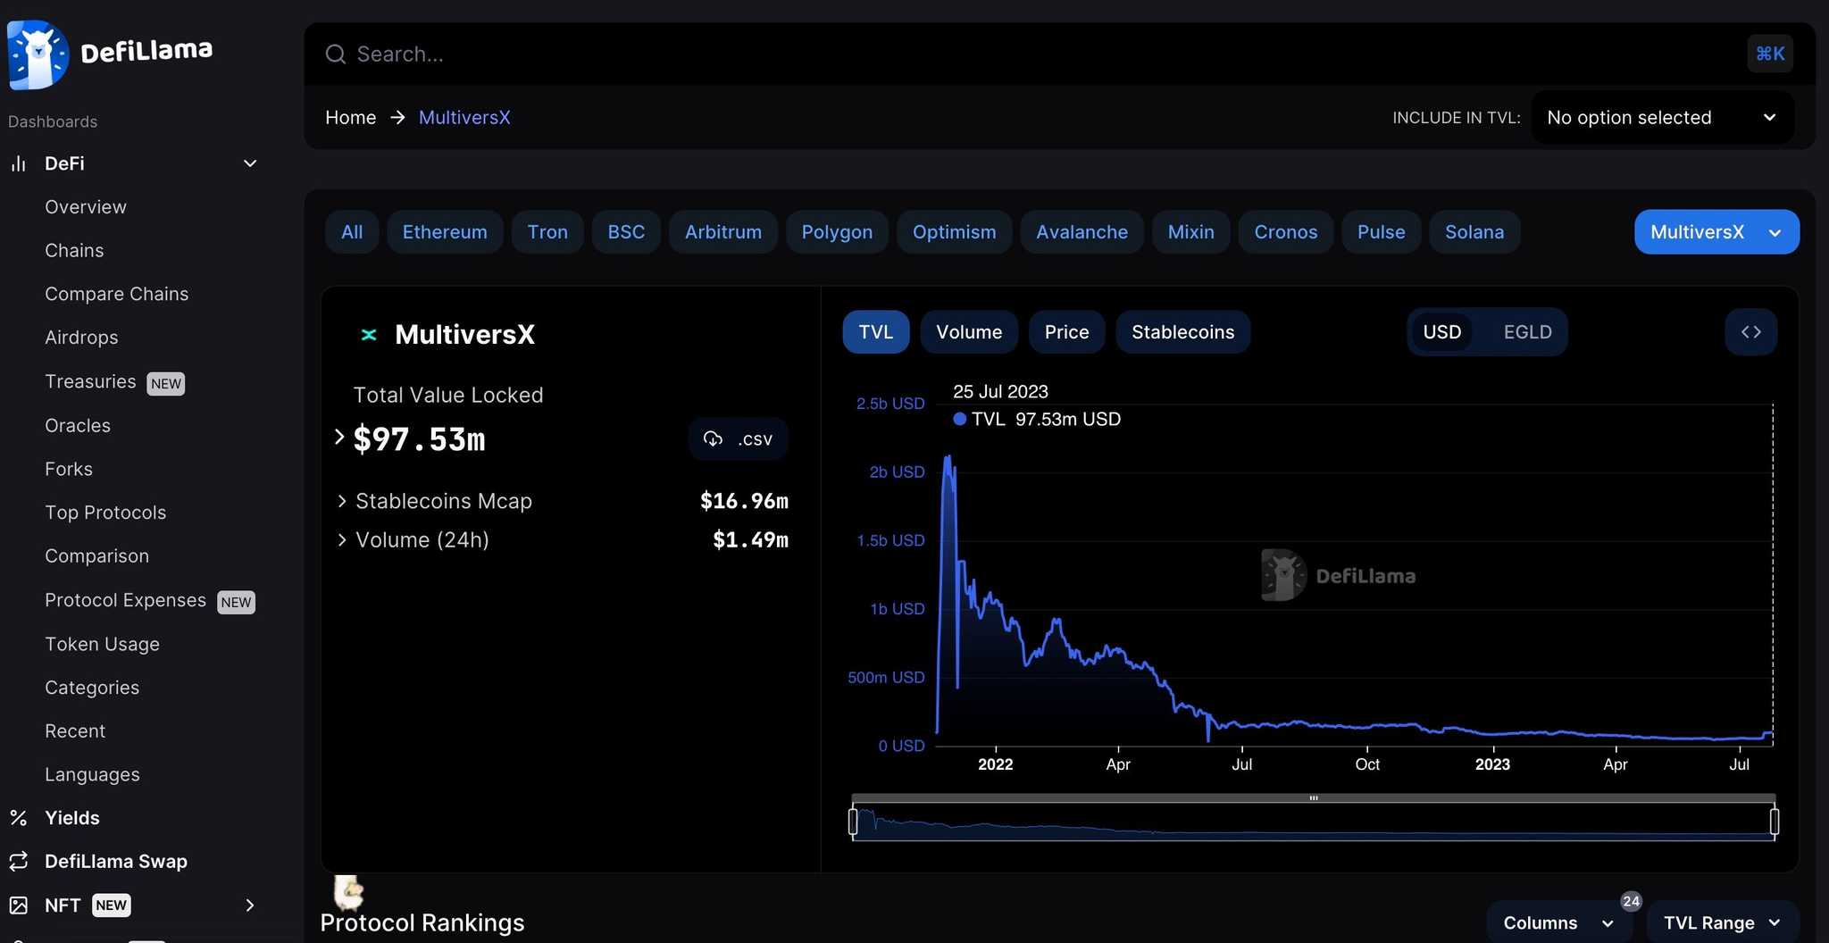The image size is (1829, 943).
Task: Open the embed code view icon
Action: [x=1750, y=331]
